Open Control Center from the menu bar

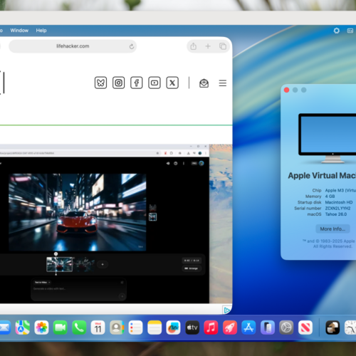click(x=350, y=31)
